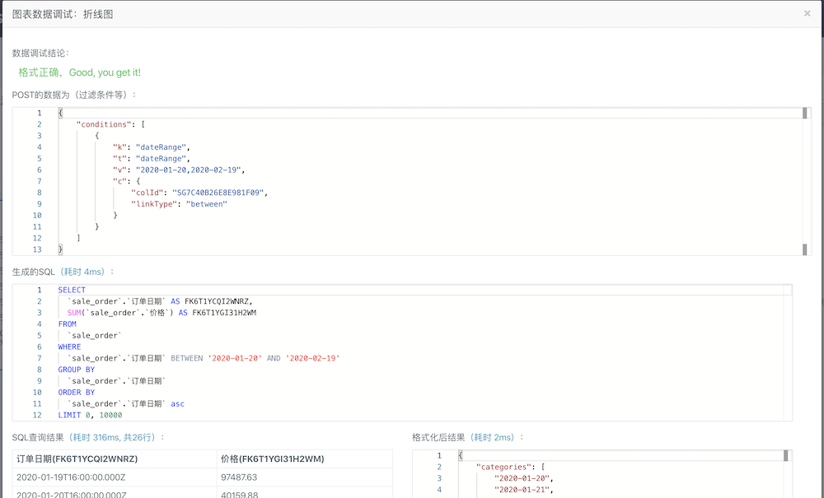Image resolution: width=824 pixels, height=498 pixels.
Task: Click the "c": { line in POST data
Action: 126,182
